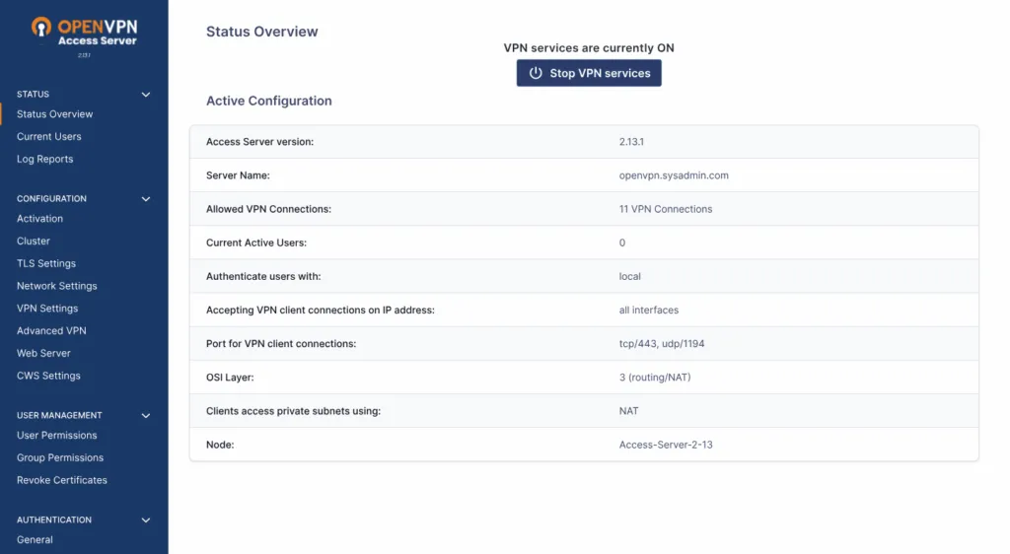Click the OpenVPN Access Server logo
The image size is (1010, 554).
tap(85, 33)
